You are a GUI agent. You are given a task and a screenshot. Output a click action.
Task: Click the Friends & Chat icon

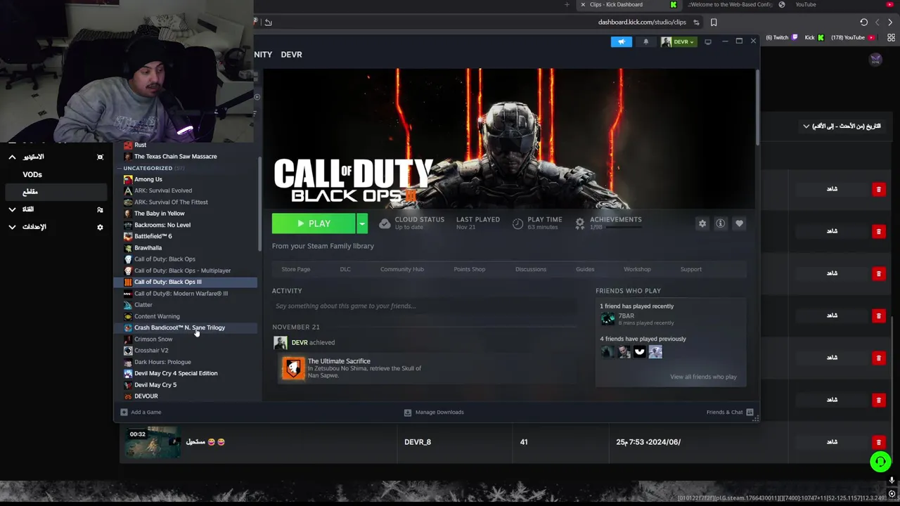tap(750, 413)
